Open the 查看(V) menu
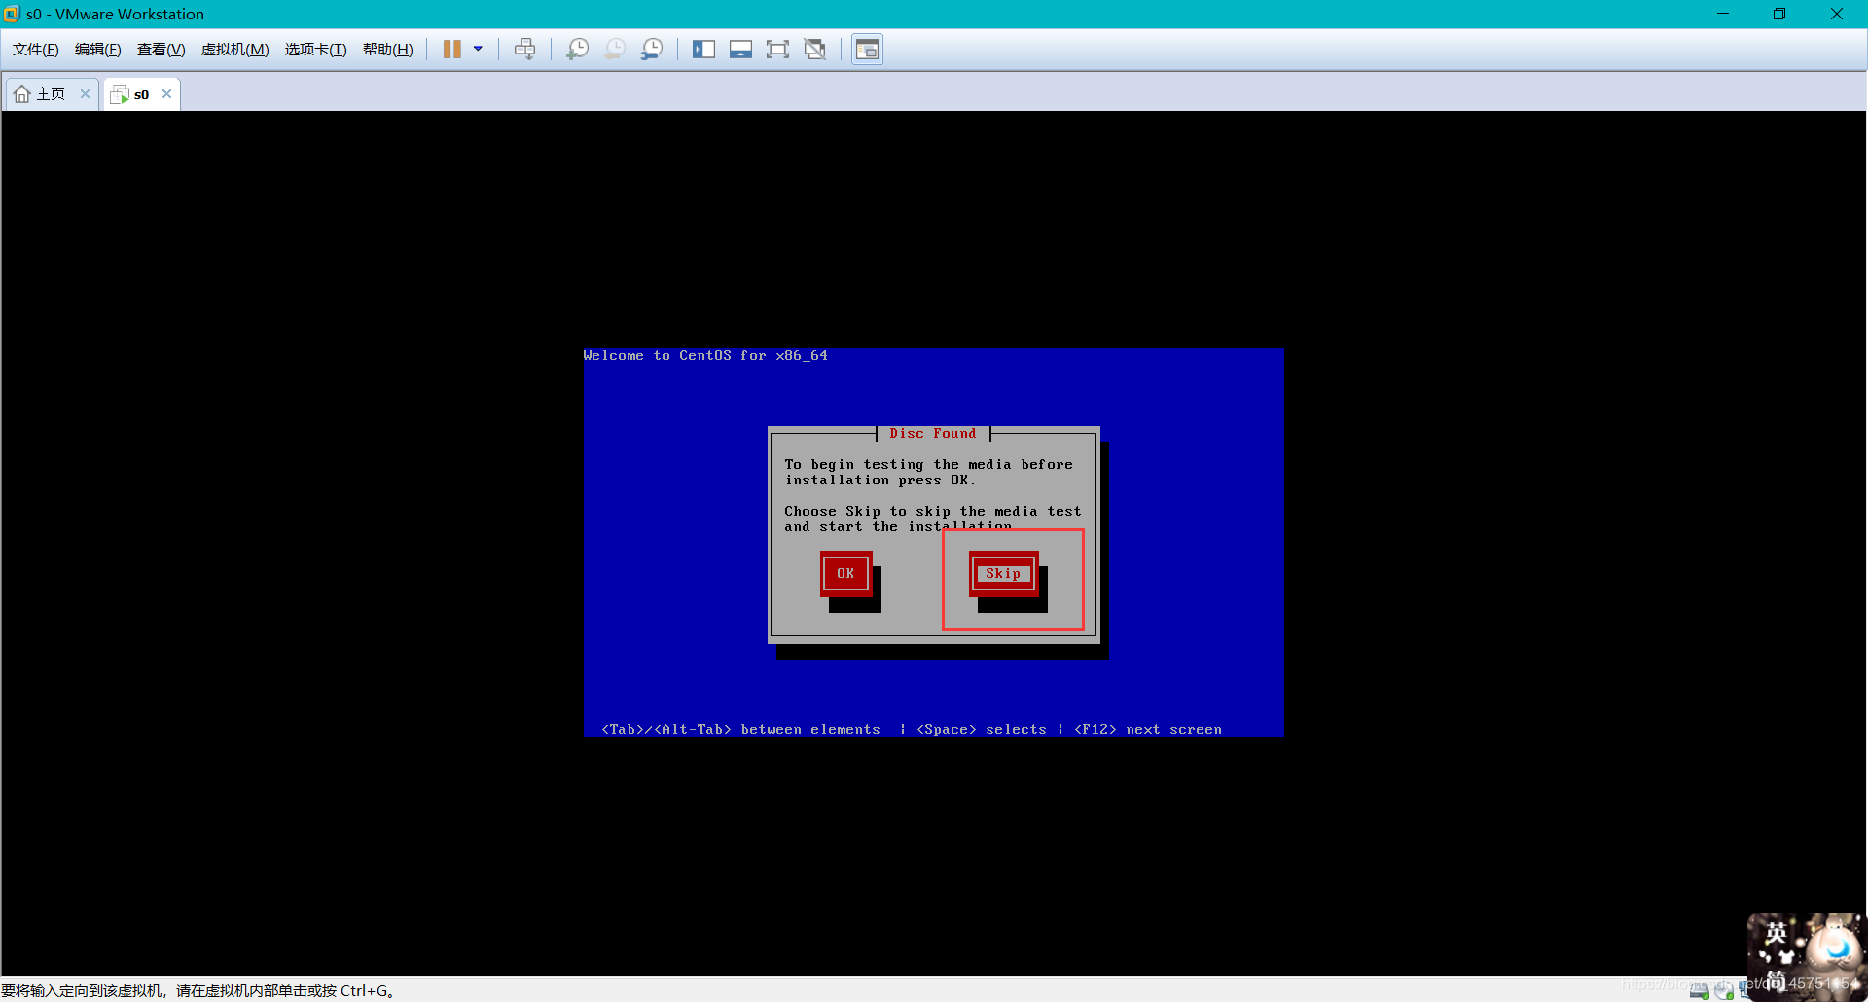 162,50
